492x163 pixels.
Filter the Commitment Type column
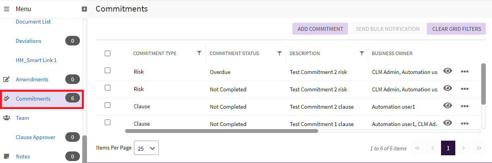(x=199, y=53)
